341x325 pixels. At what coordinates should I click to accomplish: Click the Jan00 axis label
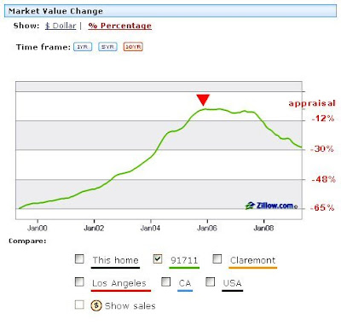tap(38, 228)
